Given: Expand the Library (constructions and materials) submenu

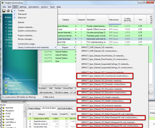Looking at the screenshot, I should point(35,47).
